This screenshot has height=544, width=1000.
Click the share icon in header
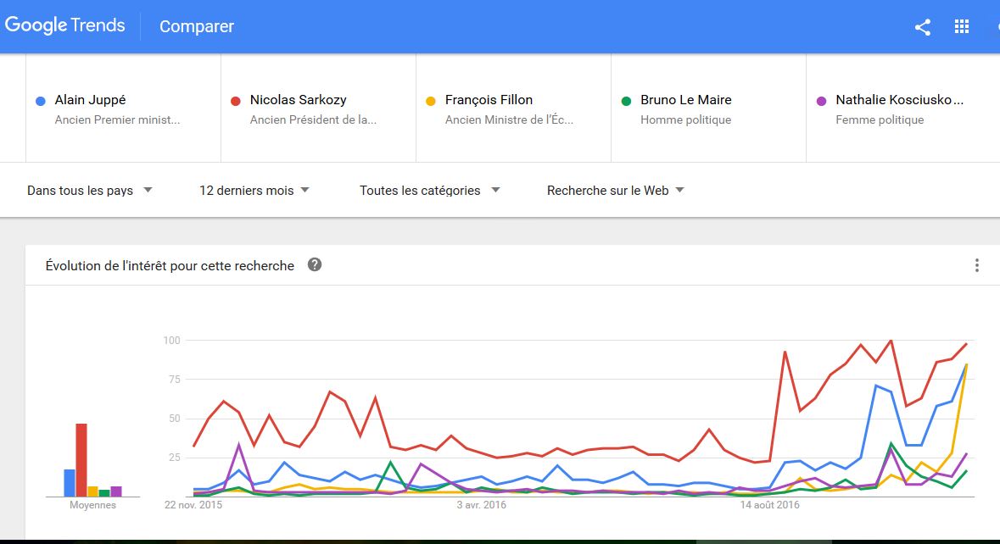(922, 27)
